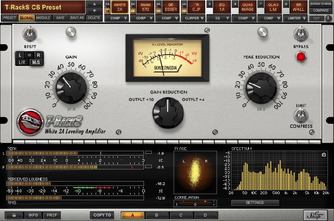Viewport: 334px width, 221px height.
Task: Open meter SETTINGS
Action: coord(255,202)
